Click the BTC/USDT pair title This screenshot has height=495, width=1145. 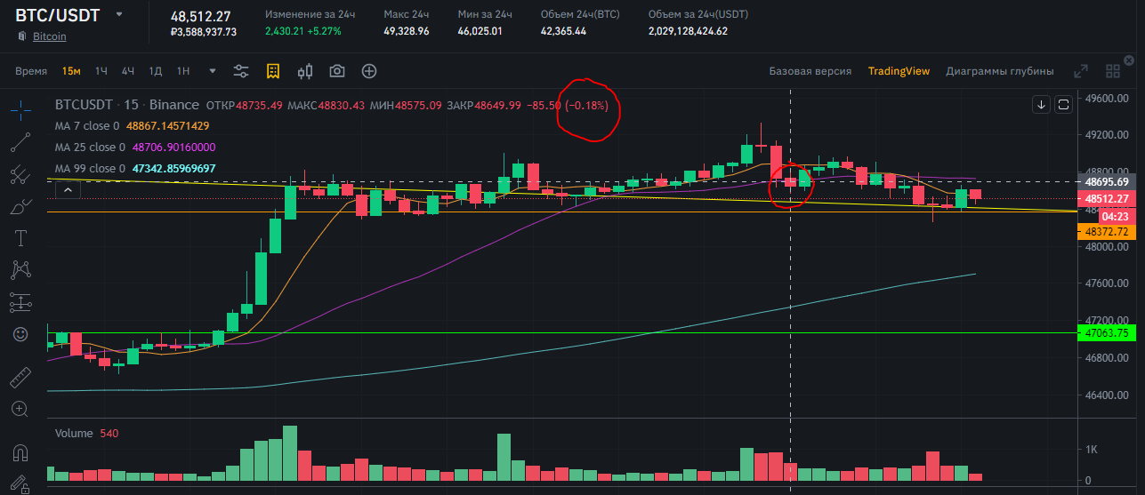59,15
